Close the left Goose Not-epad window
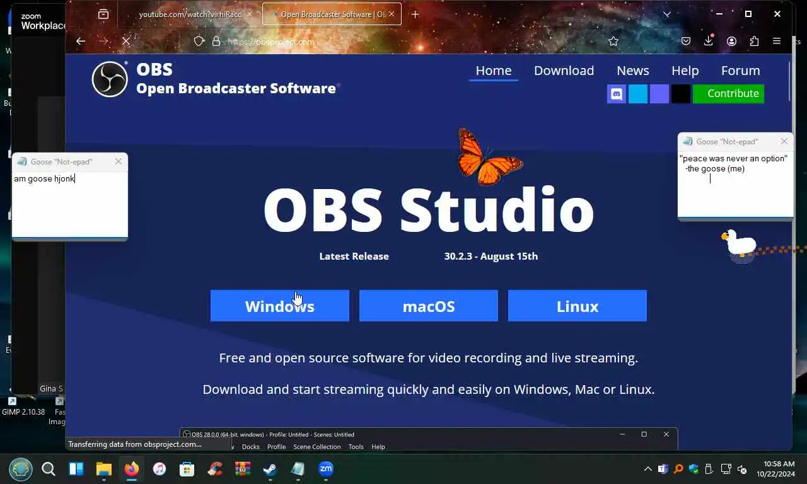 pos(119,161)
